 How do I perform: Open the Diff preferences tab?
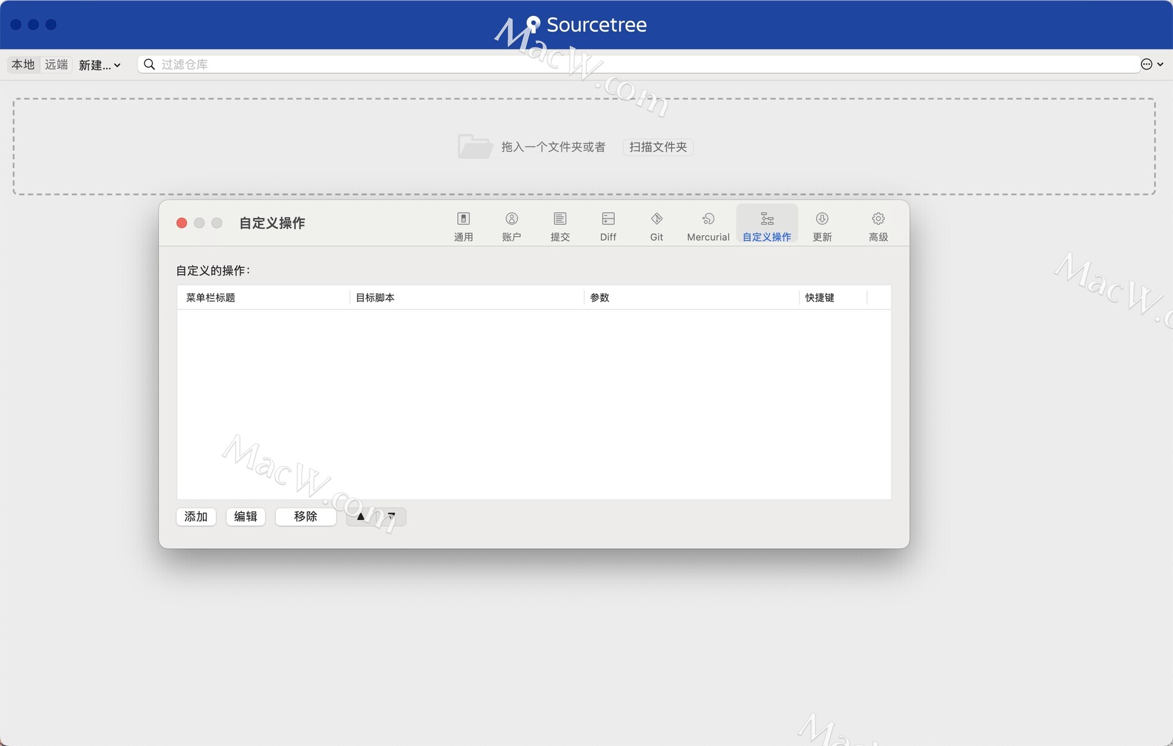[608, 226]
